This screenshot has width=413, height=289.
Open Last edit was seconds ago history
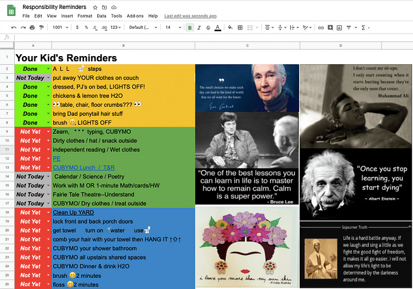(x=191, y=16)
